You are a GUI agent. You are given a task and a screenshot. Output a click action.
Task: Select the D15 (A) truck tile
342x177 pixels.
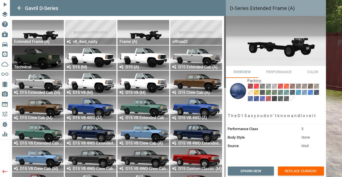point(143,58)
